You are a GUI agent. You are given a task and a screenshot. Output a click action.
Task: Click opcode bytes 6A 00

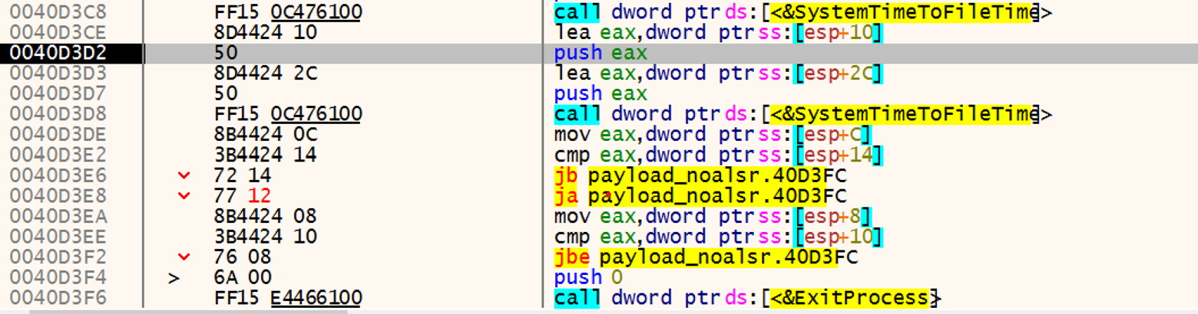pos(243,276)
